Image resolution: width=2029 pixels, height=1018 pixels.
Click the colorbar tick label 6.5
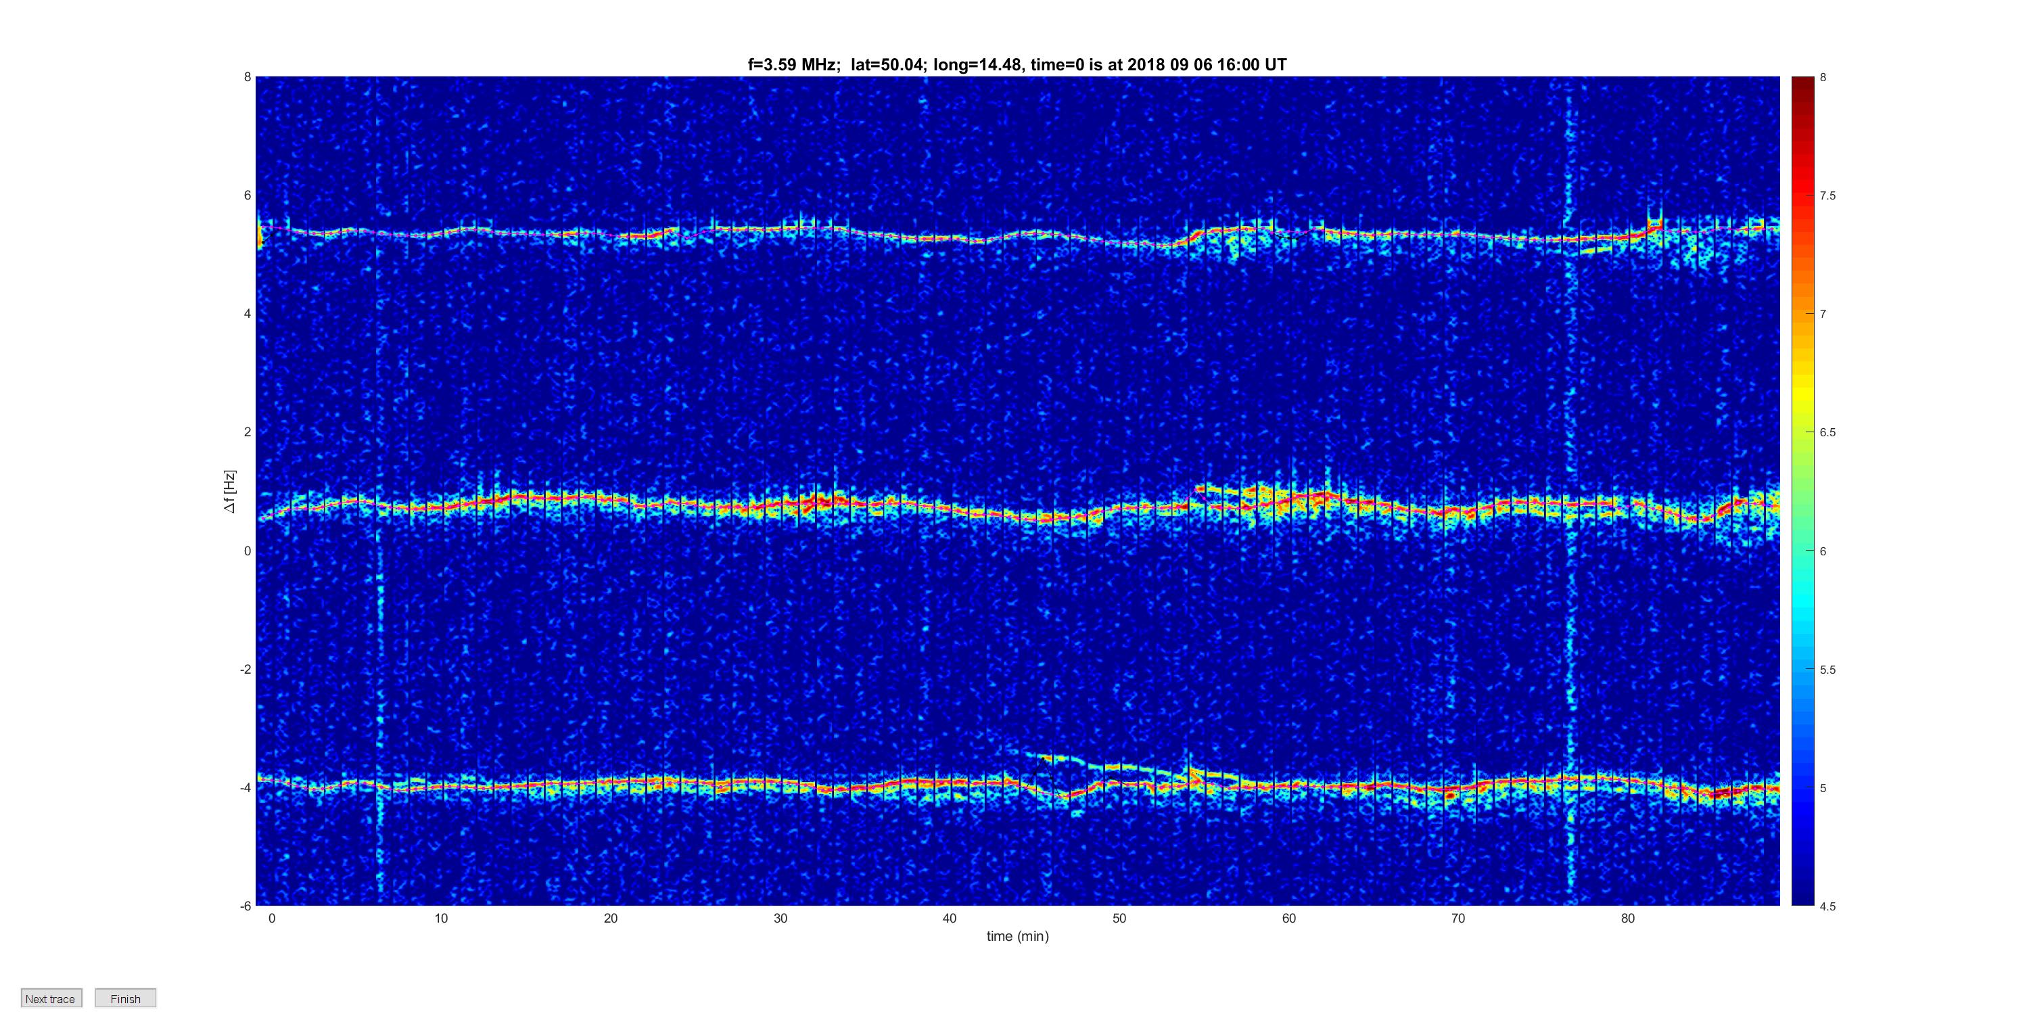pyautogui.click(x=1827, y=433)
